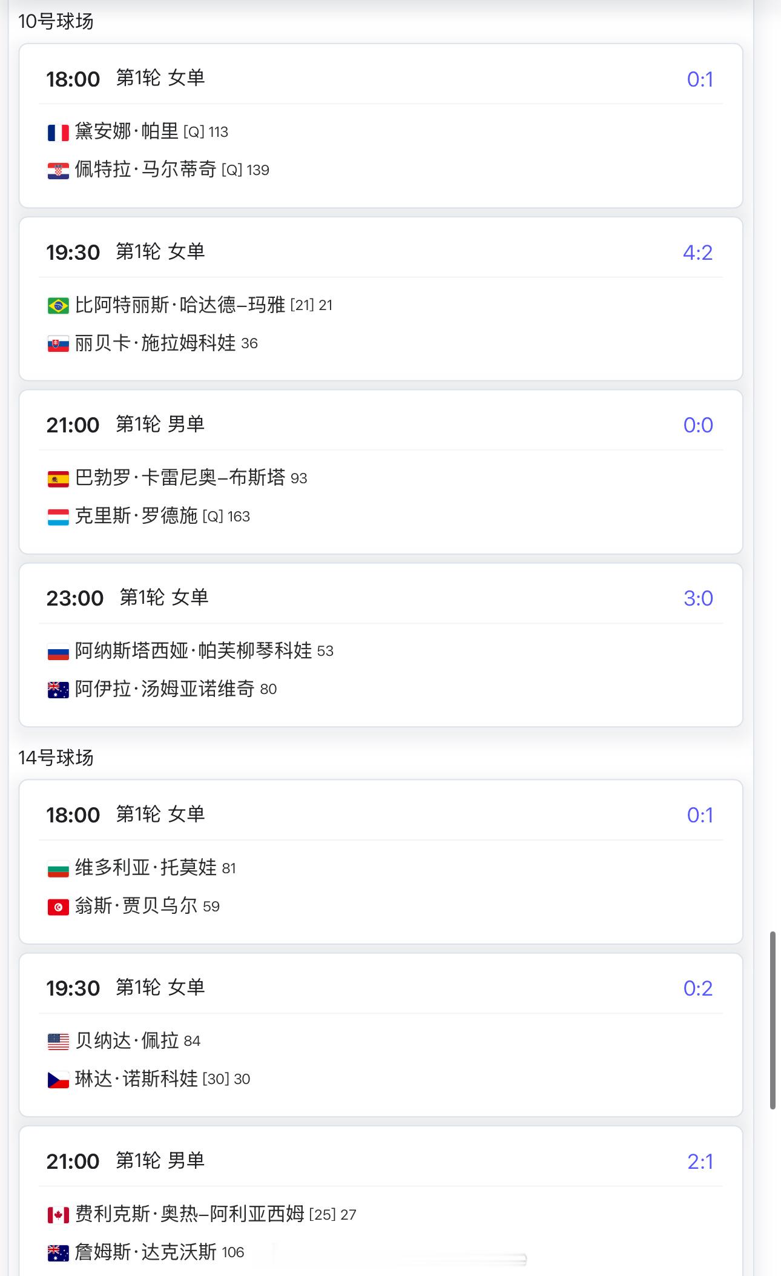Open the 3:0 score of the 23:00 match
The height and width of the screenshot is (1276, 781).
pos(698,598)
